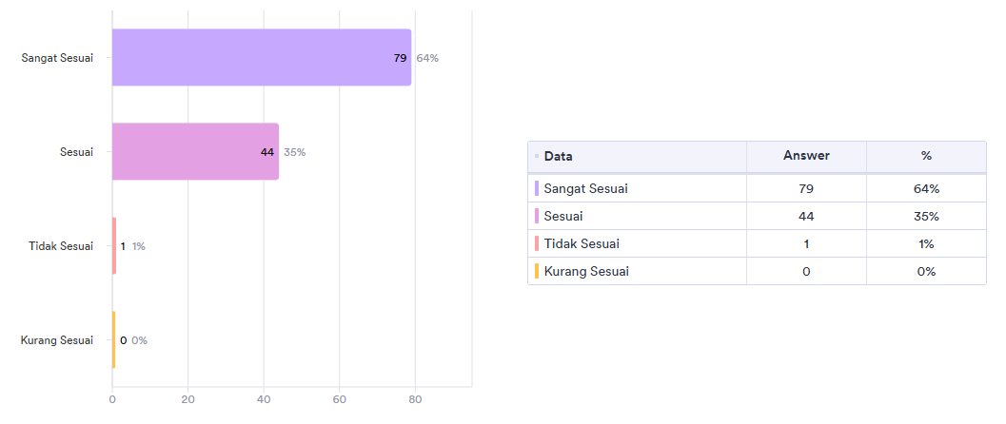Select the Answer column header
Viewport: 1006px width, 424px height.
pyautogui.click(x=806, y=156)
